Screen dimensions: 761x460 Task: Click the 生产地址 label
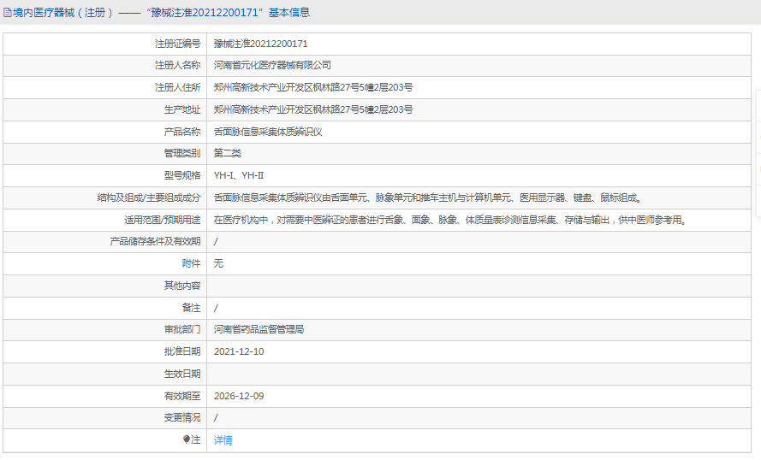182,109
